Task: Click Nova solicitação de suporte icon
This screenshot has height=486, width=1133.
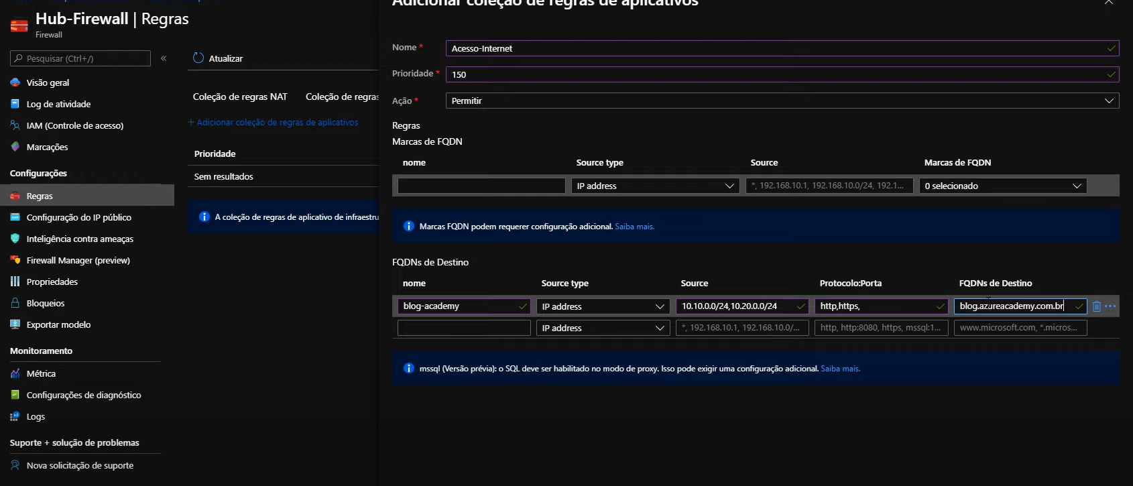Action: [x=15, y=465]
